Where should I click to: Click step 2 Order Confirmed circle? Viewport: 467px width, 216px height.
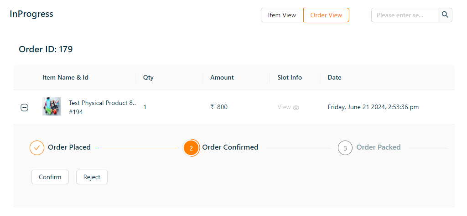(191, 148)
